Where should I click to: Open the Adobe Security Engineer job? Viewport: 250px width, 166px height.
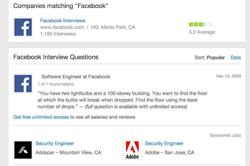(164, 144)
